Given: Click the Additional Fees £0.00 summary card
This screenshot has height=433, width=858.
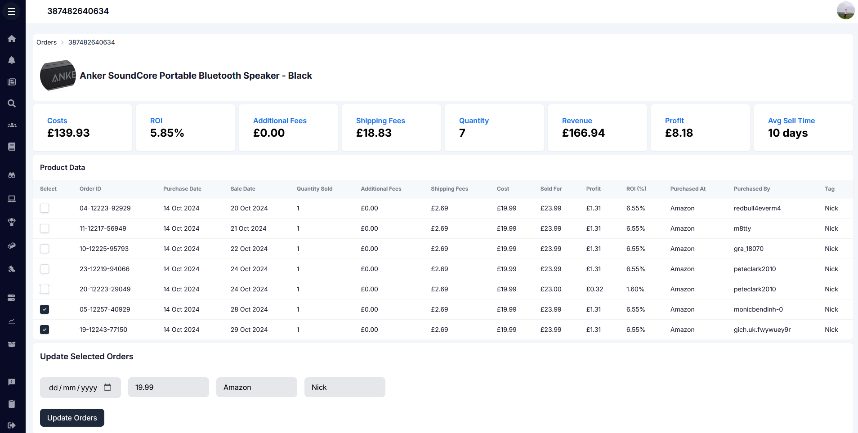Looking at the screenshot, I should [x=288, y=128].
